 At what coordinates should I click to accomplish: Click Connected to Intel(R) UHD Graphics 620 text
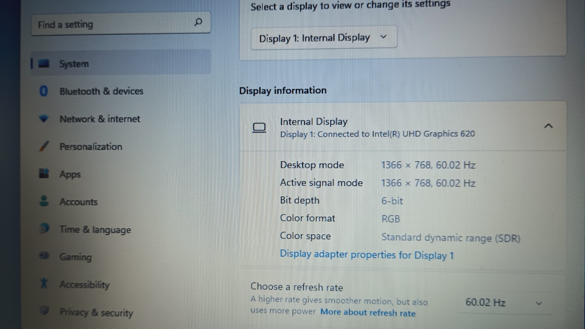396,134
